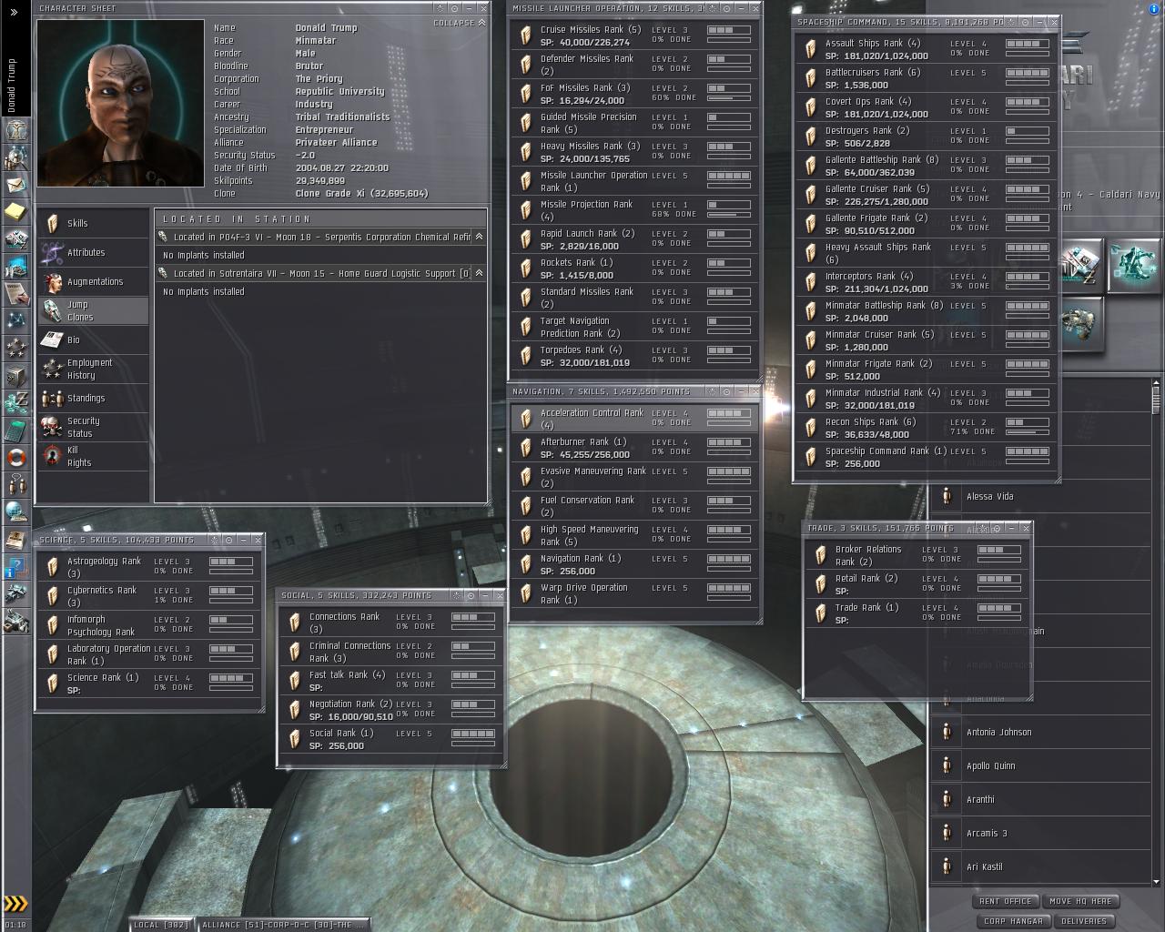Screen dimensions: 1165x932
Task: Click the Negotiation skill book icon
Action: click(294, 710)
